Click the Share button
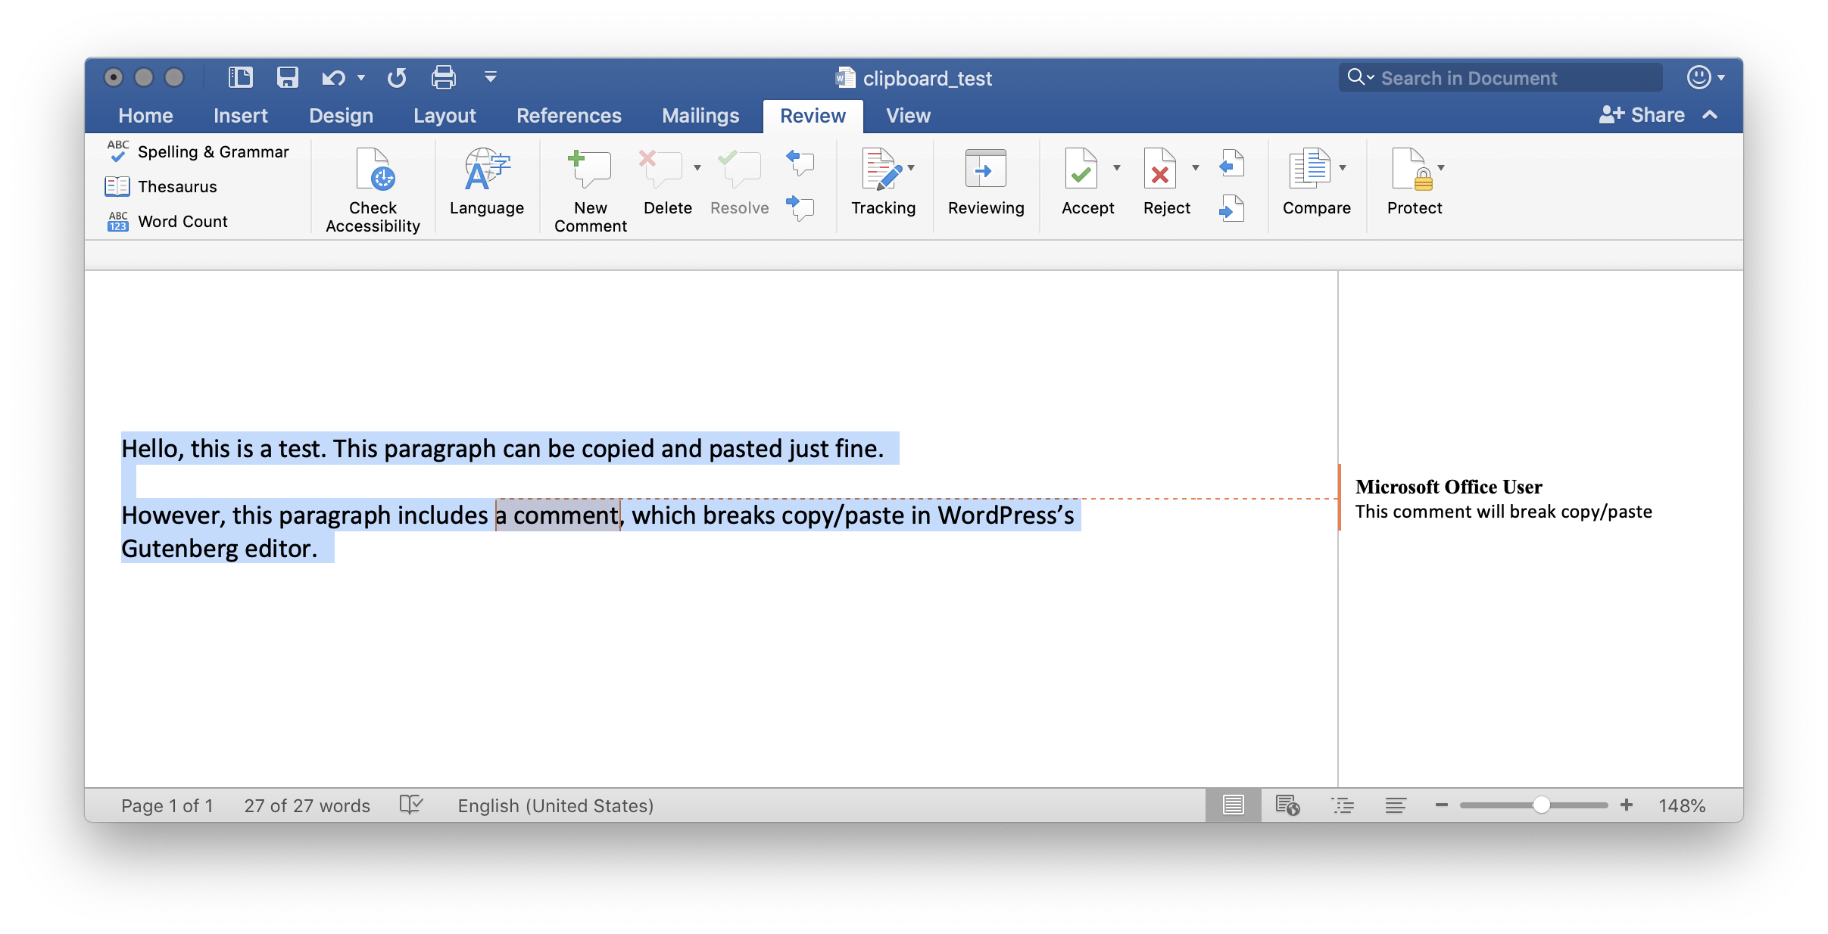This screenshot has height=934, width=1828. point(1642,115)
